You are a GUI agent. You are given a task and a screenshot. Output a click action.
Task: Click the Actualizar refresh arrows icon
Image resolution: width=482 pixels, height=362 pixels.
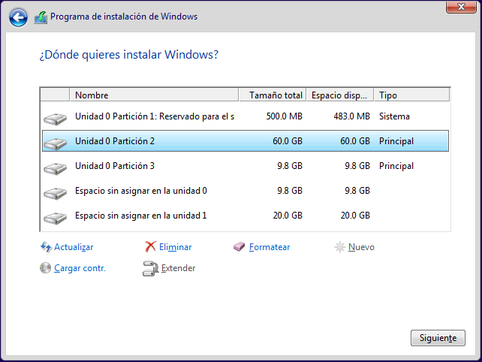[46, 247]
